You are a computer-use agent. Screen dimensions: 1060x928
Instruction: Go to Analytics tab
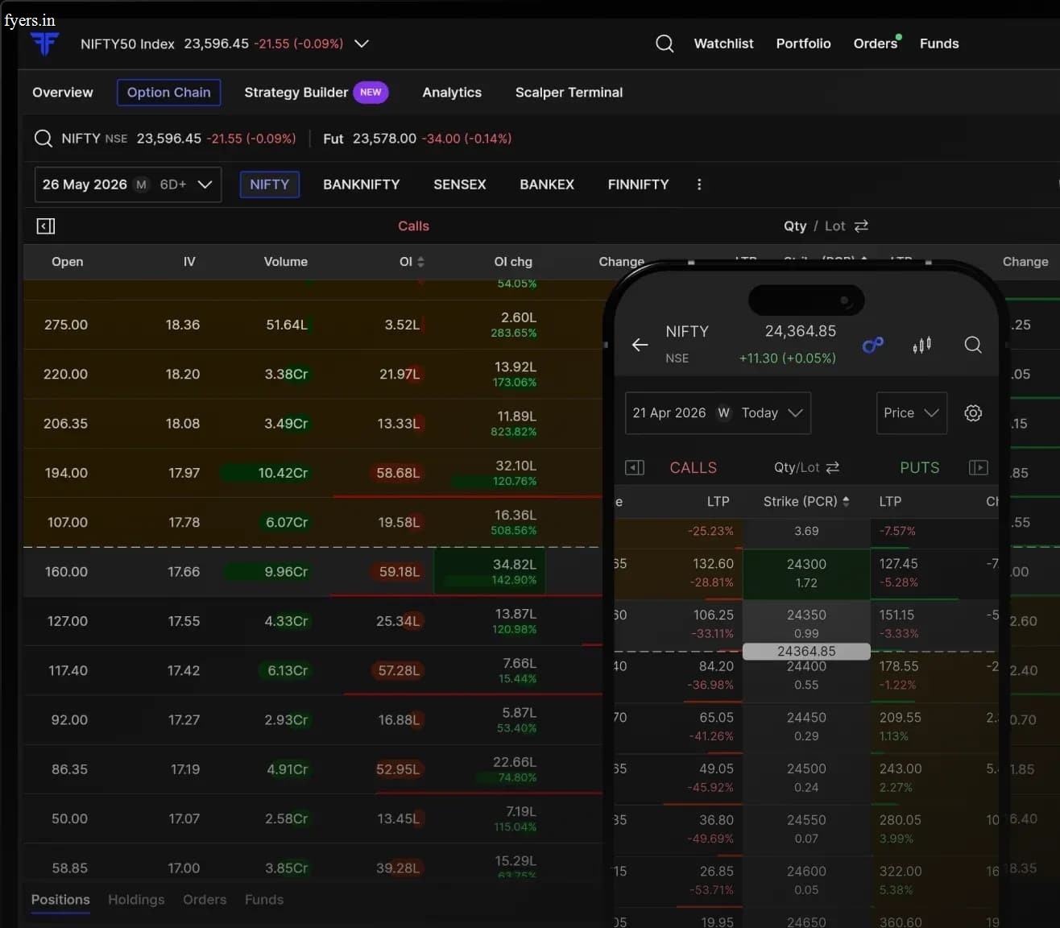(x=452, y=93)
